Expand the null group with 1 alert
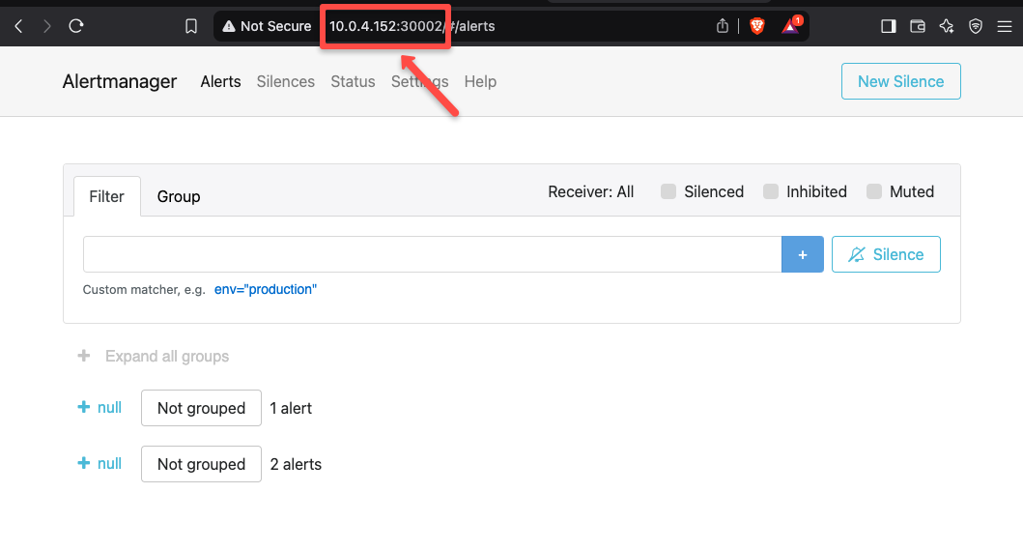Screen dimensions: 1023x551 pyautogui.click(x=99, y=407)
